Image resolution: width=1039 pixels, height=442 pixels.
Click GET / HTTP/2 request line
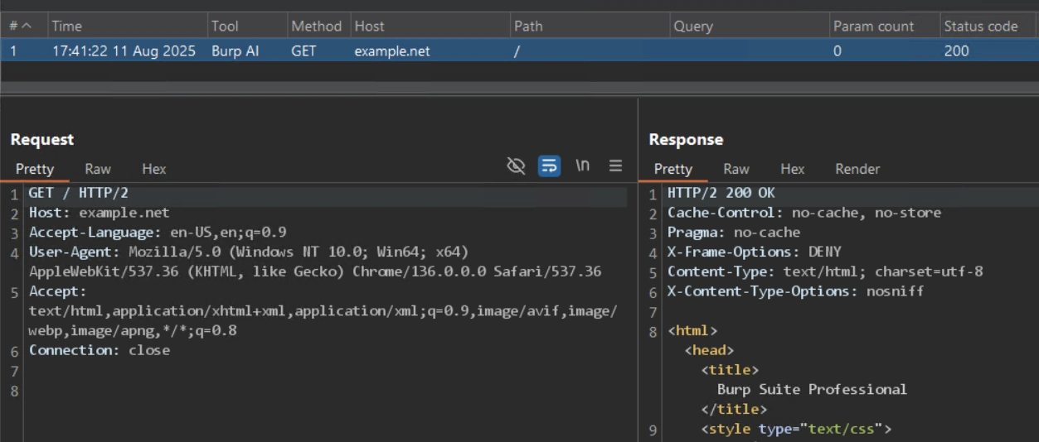[x=78, y=193]
